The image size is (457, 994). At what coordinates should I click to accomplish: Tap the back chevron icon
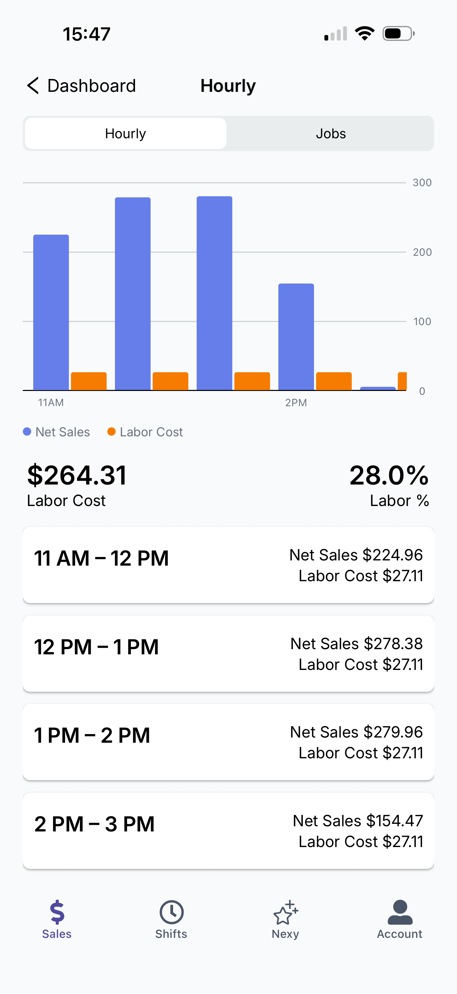click(x=33, y=85)
